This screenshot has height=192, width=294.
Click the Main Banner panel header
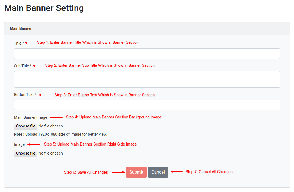pos(147,29)
